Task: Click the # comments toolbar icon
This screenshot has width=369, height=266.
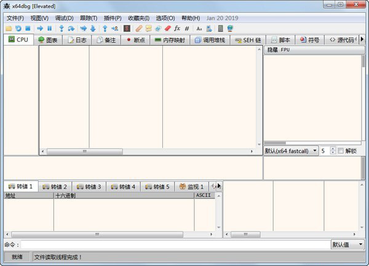Action: tap(187, 28)
